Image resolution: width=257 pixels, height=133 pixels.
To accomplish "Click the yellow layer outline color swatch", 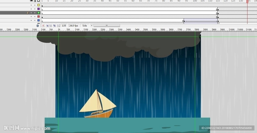I will (38, 5).
